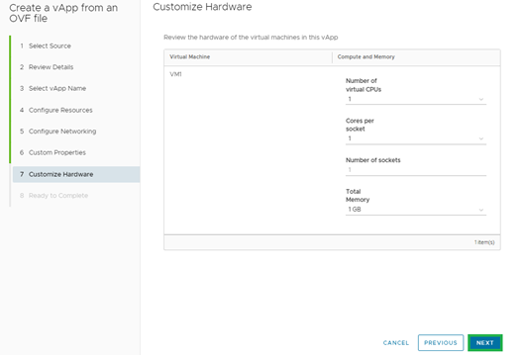
Task: Click the Number of sockets field
Action: [416, 170]
